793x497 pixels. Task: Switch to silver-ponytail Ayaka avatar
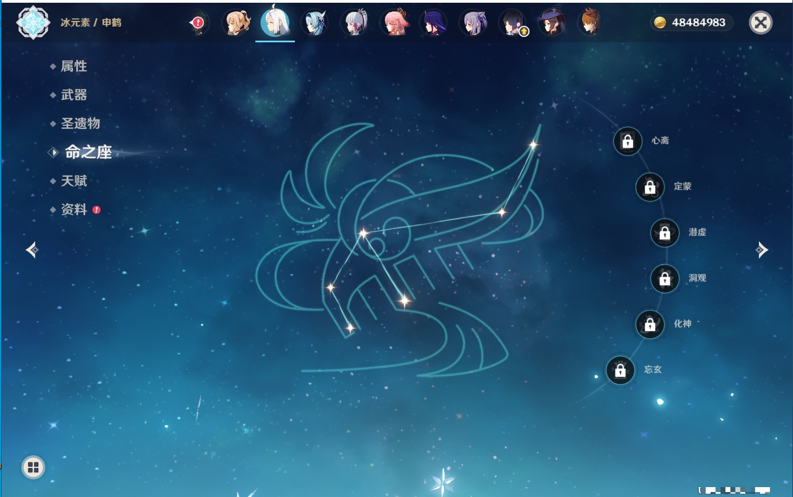click(355, 23)
